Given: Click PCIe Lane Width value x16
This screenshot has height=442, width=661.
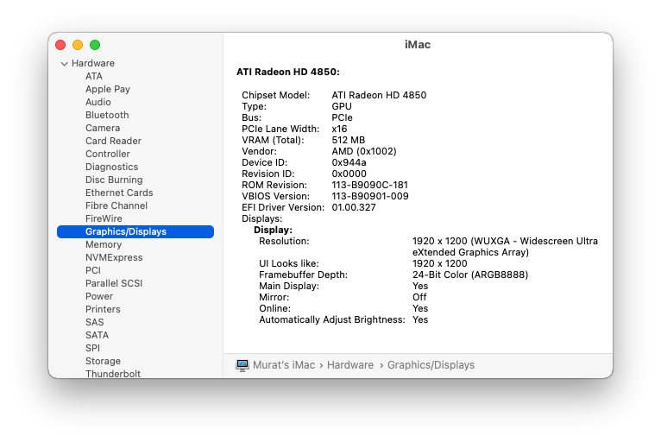Looking at the screenshot, I should (x=339, y=129).
